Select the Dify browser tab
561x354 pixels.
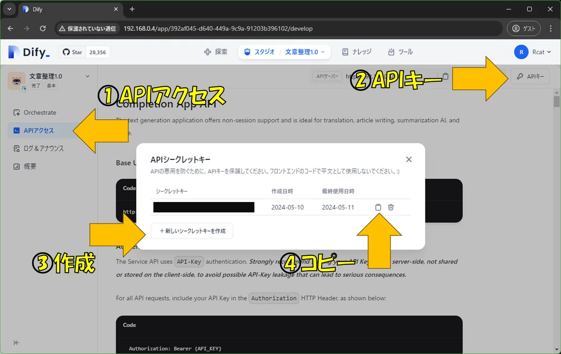[x=70, y=9]
